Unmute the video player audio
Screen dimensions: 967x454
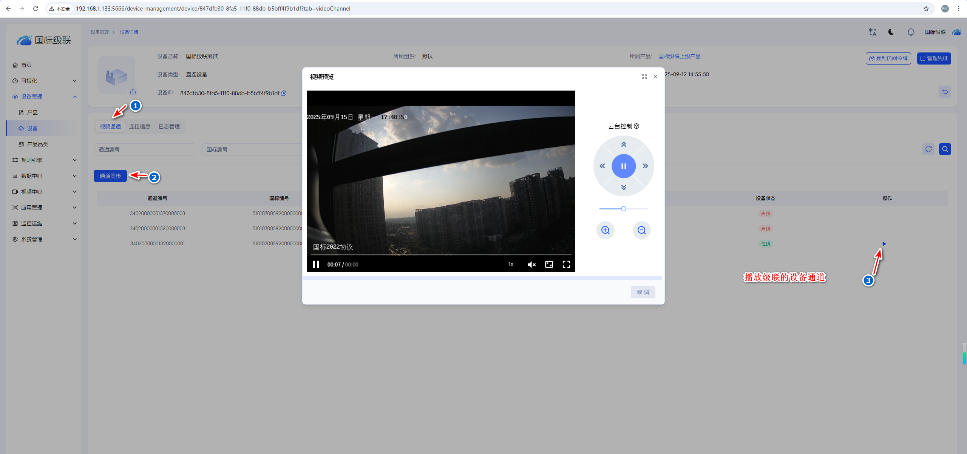(531, 265)
